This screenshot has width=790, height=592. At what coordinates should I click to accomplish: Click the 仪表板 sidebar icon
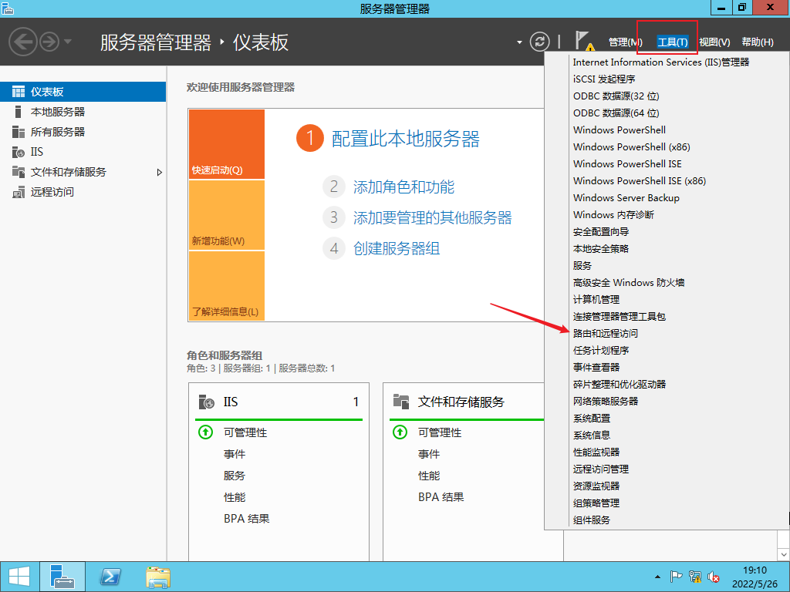click(x=19, y=92)
